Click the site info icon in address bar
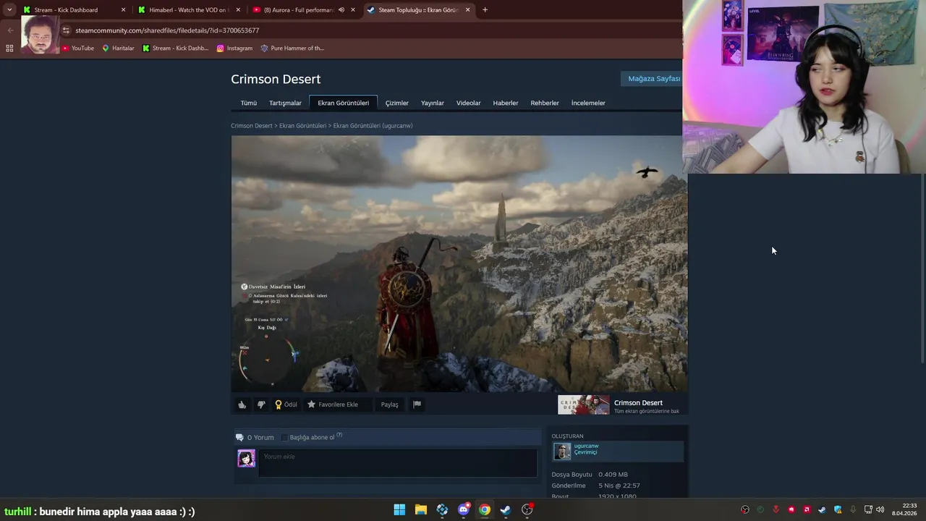 (x=66, y=30)
